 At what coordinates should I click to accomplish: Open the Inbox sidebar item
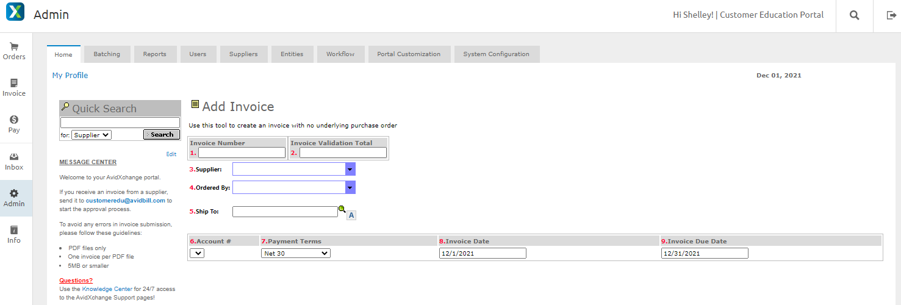14,161
